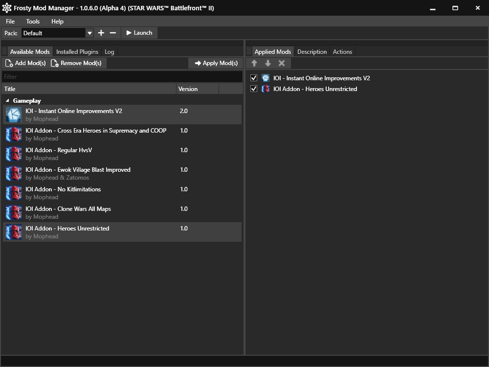Click applied IOI V2 mod icon
This screenshot has width=489, height=367.
pyautogui.click(x=266, y=78)
